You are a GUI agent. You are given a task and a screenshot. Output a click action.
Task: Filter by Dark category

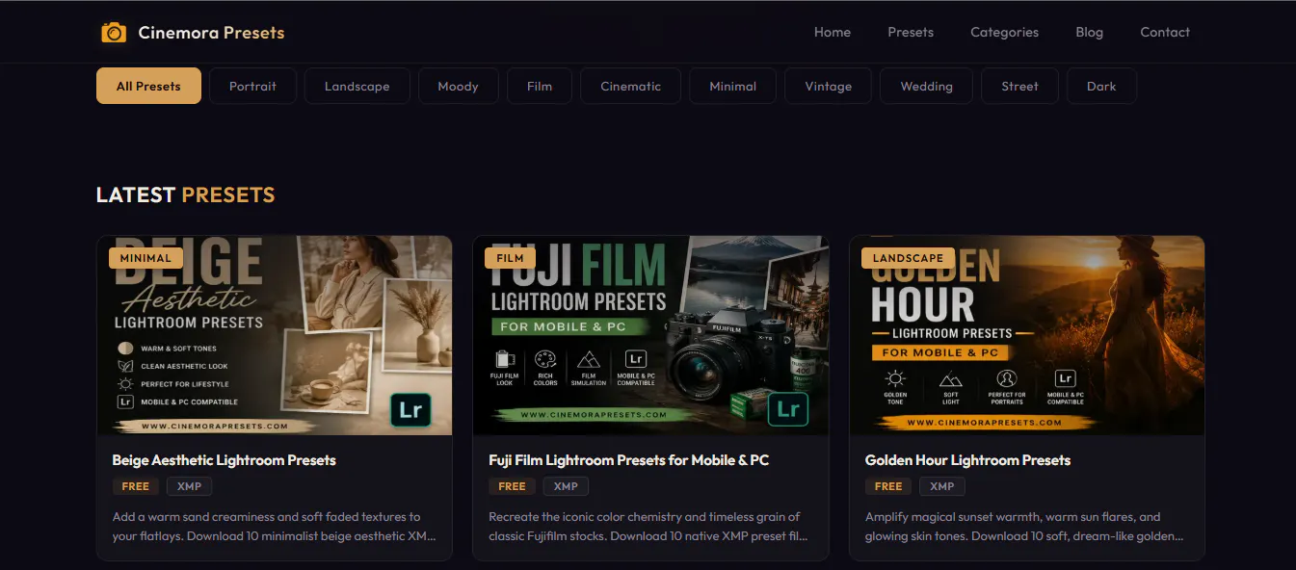click(x=1101, y=86)
